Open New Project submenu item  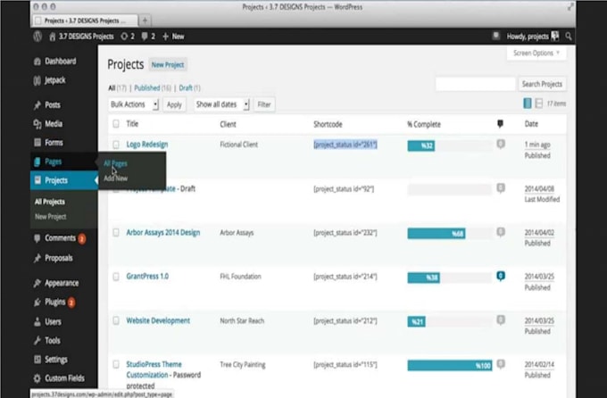[x=50, y=217]
